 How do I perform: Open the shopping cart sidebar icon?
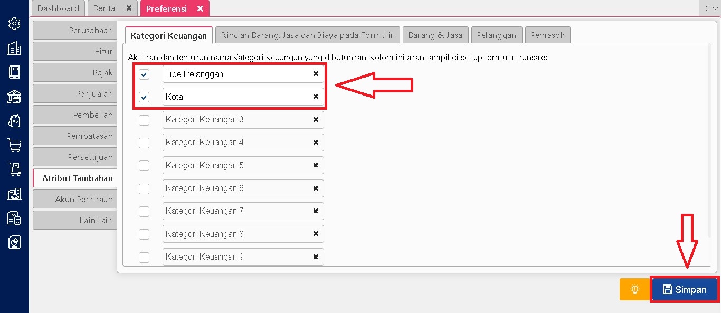coord(14,145)
